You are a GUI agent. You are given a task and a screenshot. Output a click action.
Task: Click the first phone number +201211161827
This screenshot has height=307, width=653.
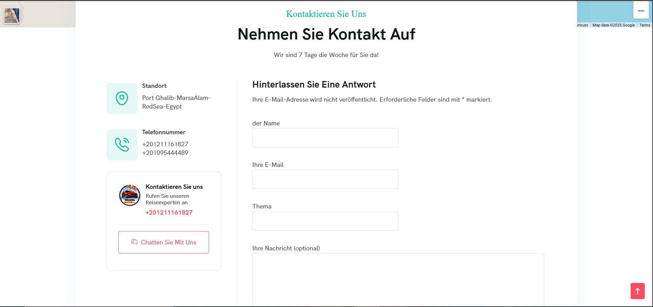pyautogui.click(x=165, y=144)
